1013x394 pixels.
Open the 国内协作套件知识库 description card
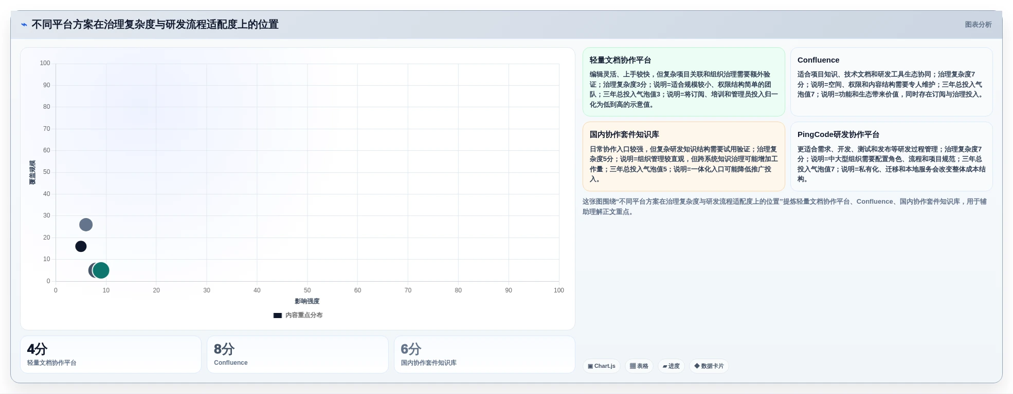[x=683, y=156]
